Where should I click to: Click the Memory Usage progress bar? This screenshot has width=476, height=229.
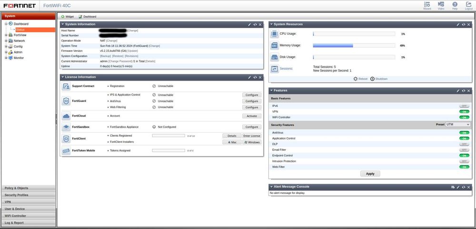(x=354, y=46)
